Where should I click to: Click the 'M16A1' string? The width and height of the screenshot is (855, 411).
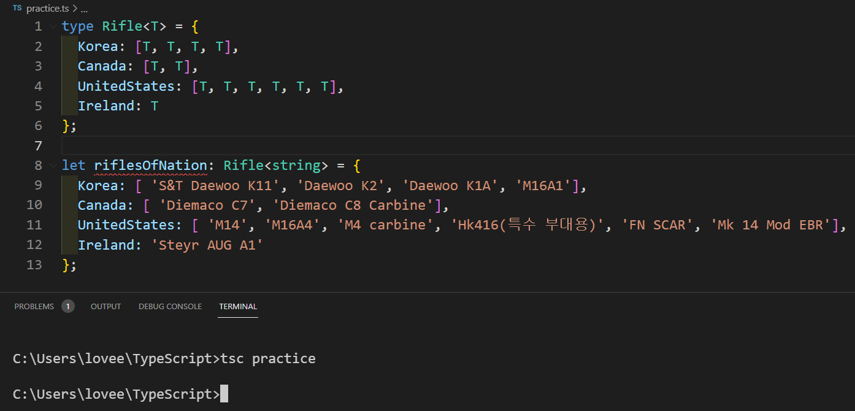pyautogui.click(x=543, y=186)
